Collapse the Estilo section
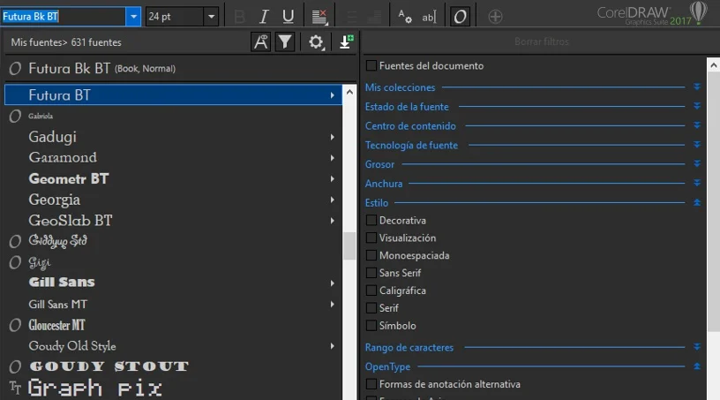The width and height of the screenshot is (720, 400). pyautogui.click(x=696, y=202)
